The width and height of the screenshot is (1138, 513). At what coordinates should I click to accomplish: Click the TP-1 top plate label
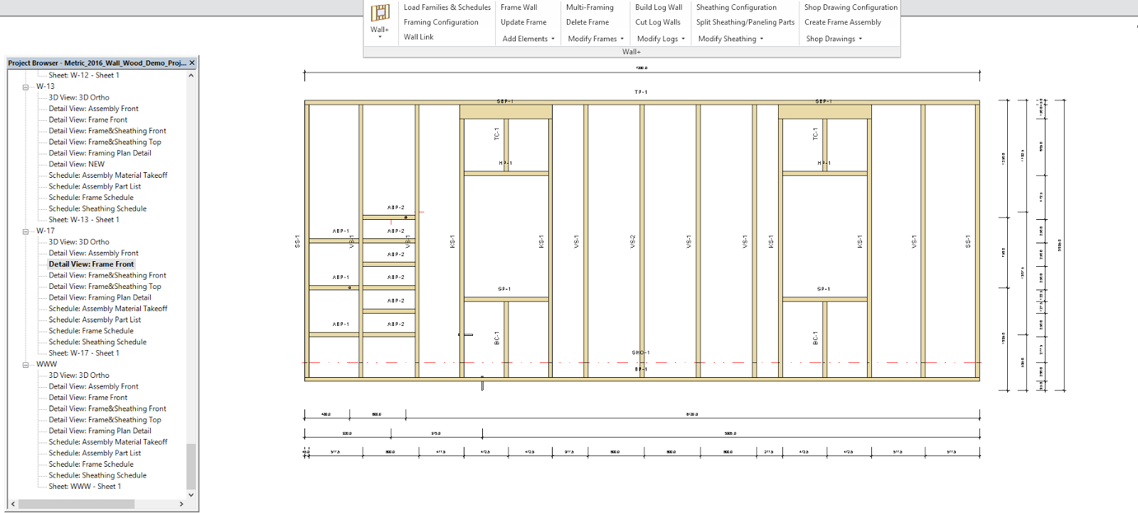[641, 92]
